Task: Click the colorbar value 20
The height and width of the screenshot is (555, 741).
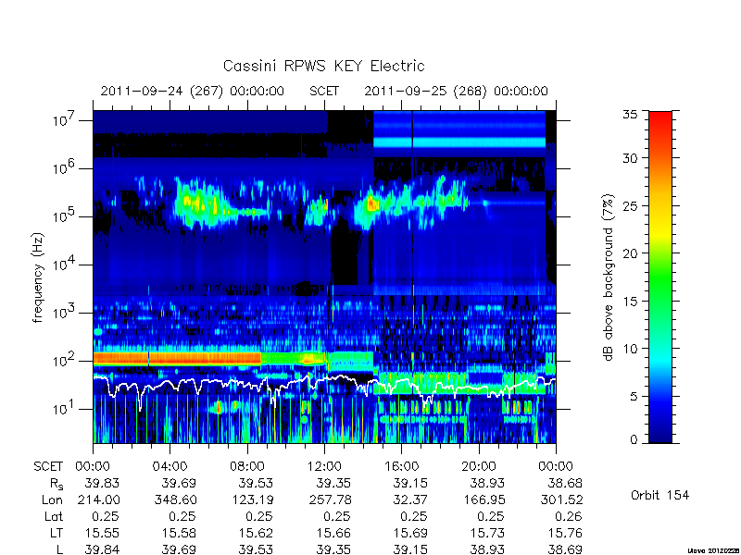Action: pos(630,253)
